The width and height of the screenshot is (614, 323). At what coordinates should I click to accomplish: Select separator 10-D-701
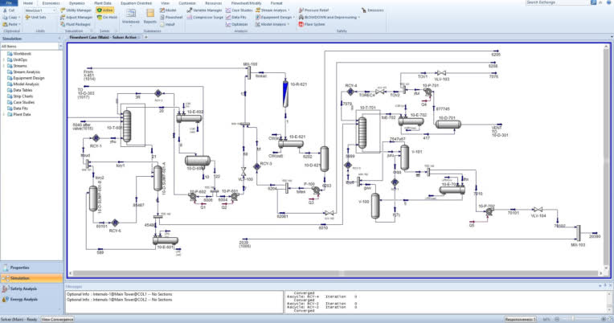pos(448,125)
